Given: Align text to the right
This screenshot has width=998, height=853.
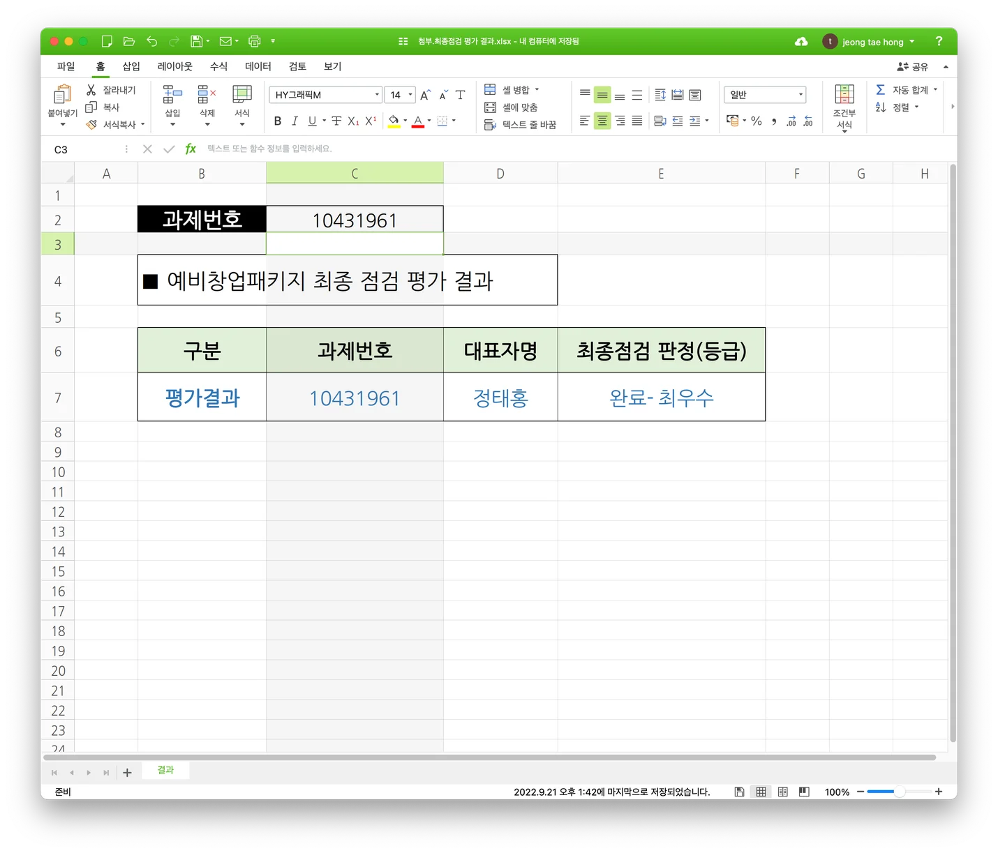Looking at the screenshot, I should [620, 121].
